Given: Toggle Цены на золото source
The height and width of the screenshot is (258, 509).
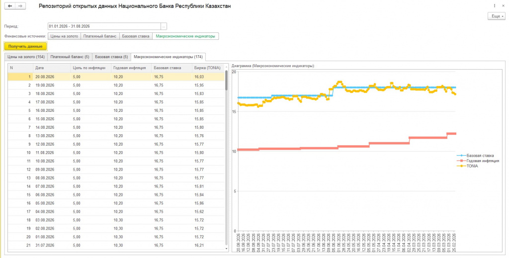Looking at the screenshot, I should [x=64, y=36].
